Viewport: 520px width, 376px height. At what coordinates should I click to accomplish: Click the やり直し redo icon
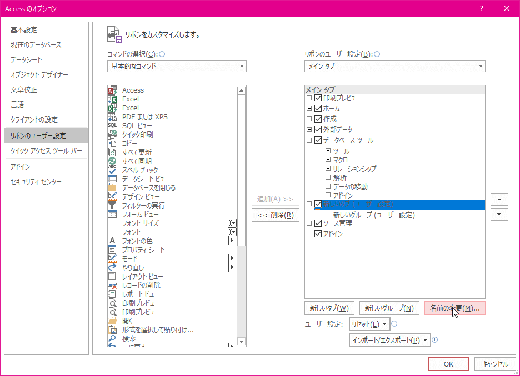tap(112, 267)
